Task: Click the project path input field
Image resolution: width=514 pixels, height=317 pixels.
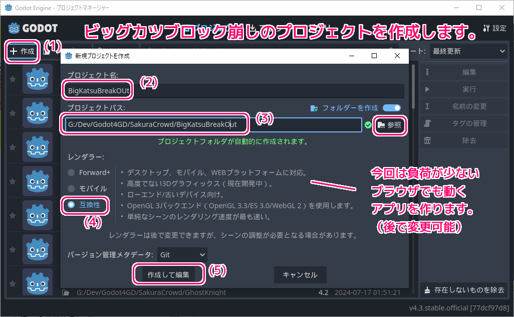Action: [213, 125]
